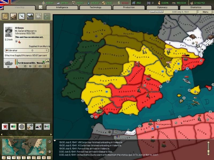The width and height of the screenshot is (214, 160).
Task: Click the tank division icon in unit panel
Action: pos(9,63)
